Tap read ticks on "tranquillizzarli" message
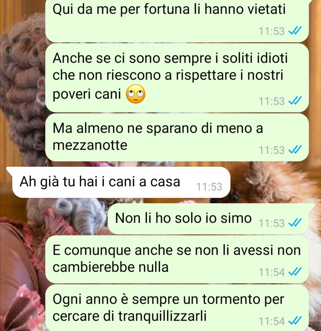This screenshot has width=321, height=331. [x=295, y=321]
